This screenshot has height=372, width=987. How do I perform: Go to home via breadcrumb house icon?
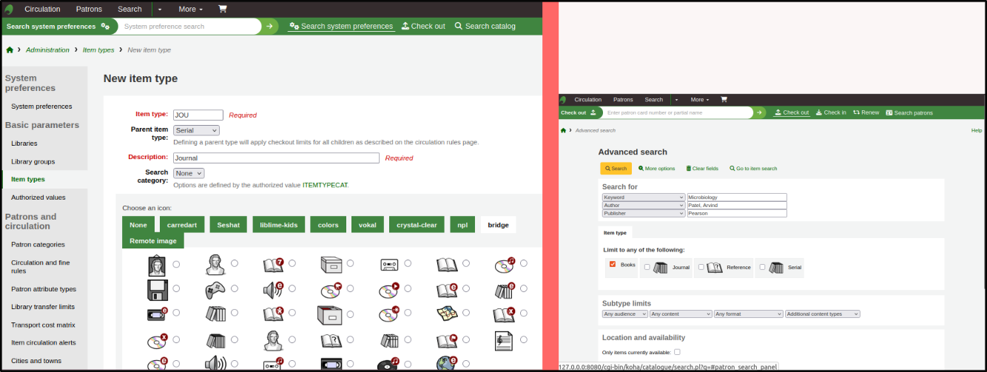point(10,50)
